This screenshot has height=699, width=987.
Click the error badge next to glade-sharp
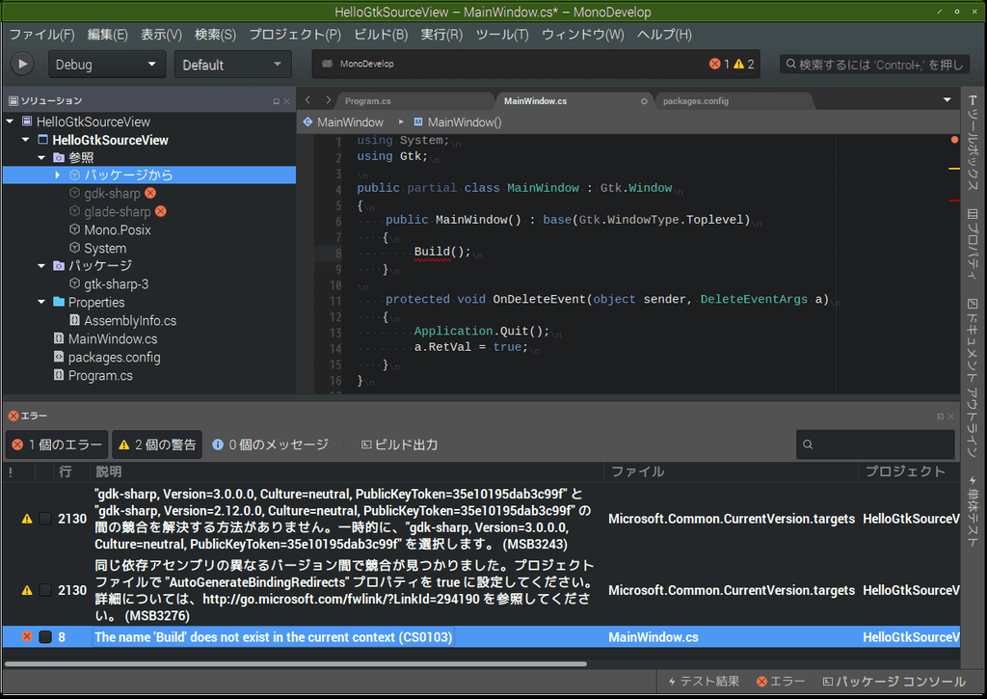[161, 211]
